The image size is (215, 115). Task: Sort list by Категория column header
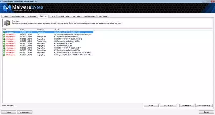(41, 30)
